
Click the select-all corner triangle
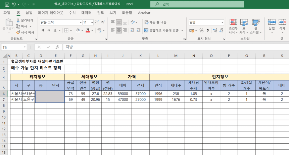(x=4, y=56)
